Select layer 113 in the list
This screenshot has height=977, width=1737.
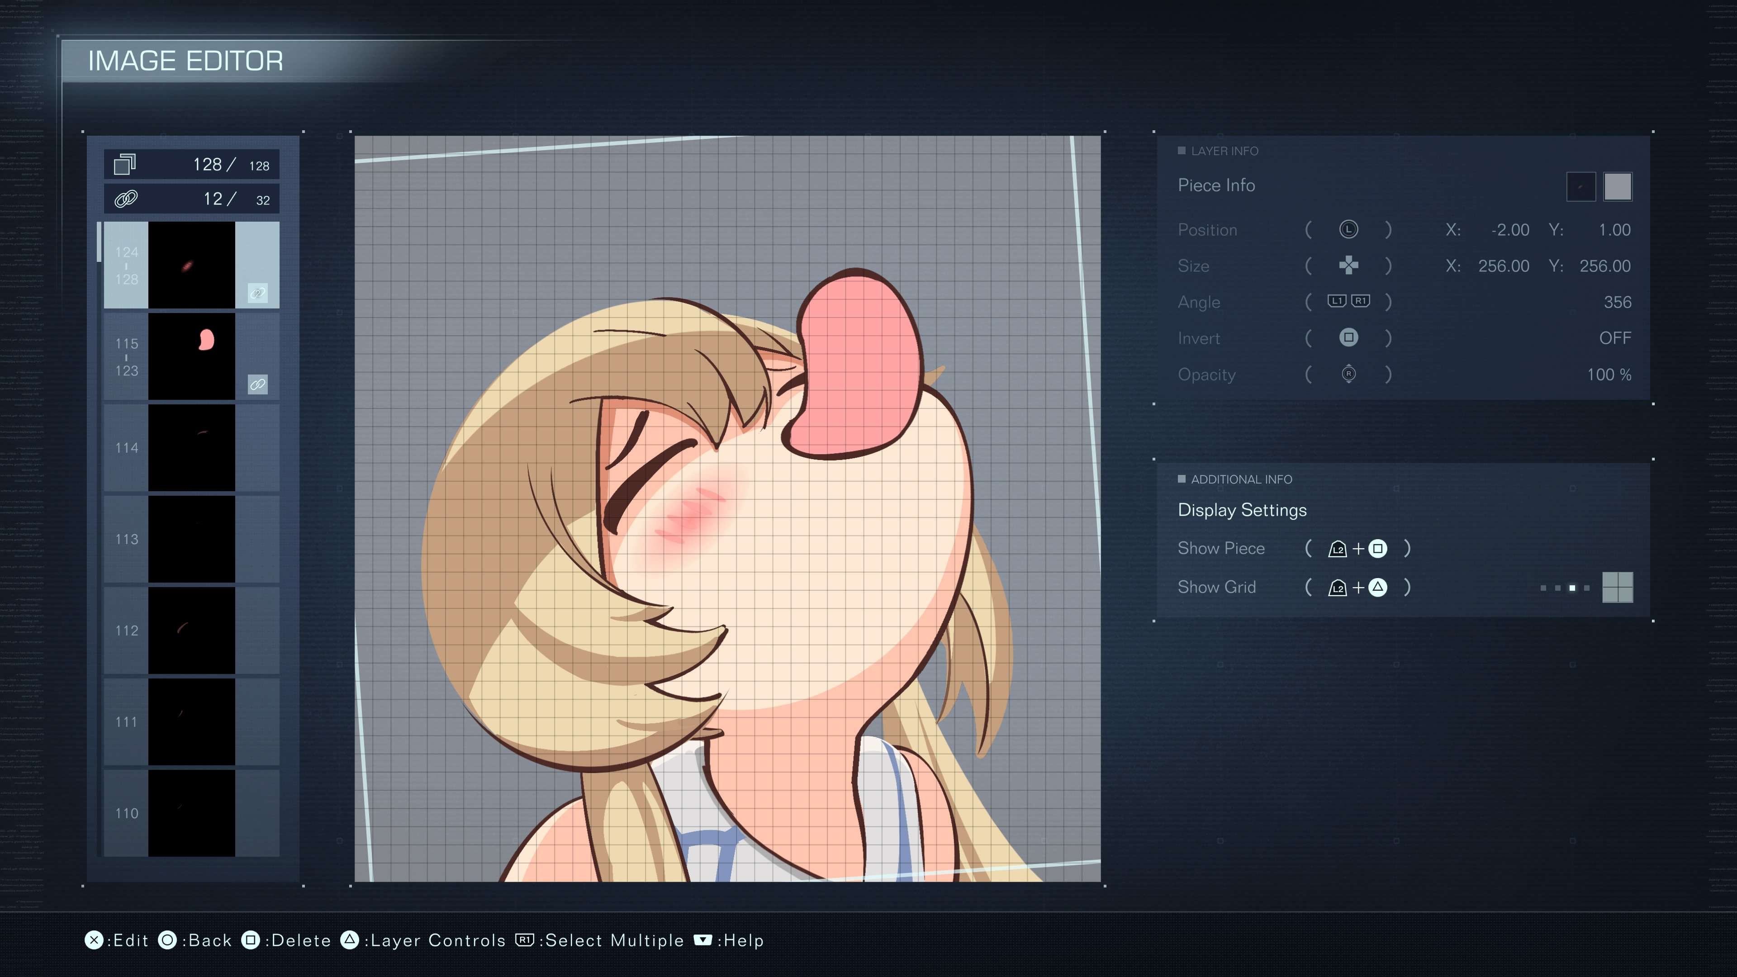tap(191, 540)
